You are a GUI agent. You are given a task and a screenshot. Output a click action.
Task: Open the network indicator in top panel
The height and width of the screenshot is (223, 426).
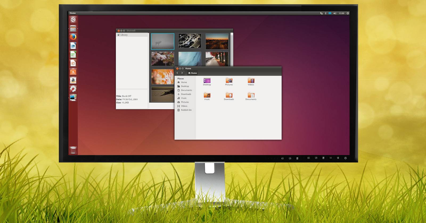coord(321,13)
